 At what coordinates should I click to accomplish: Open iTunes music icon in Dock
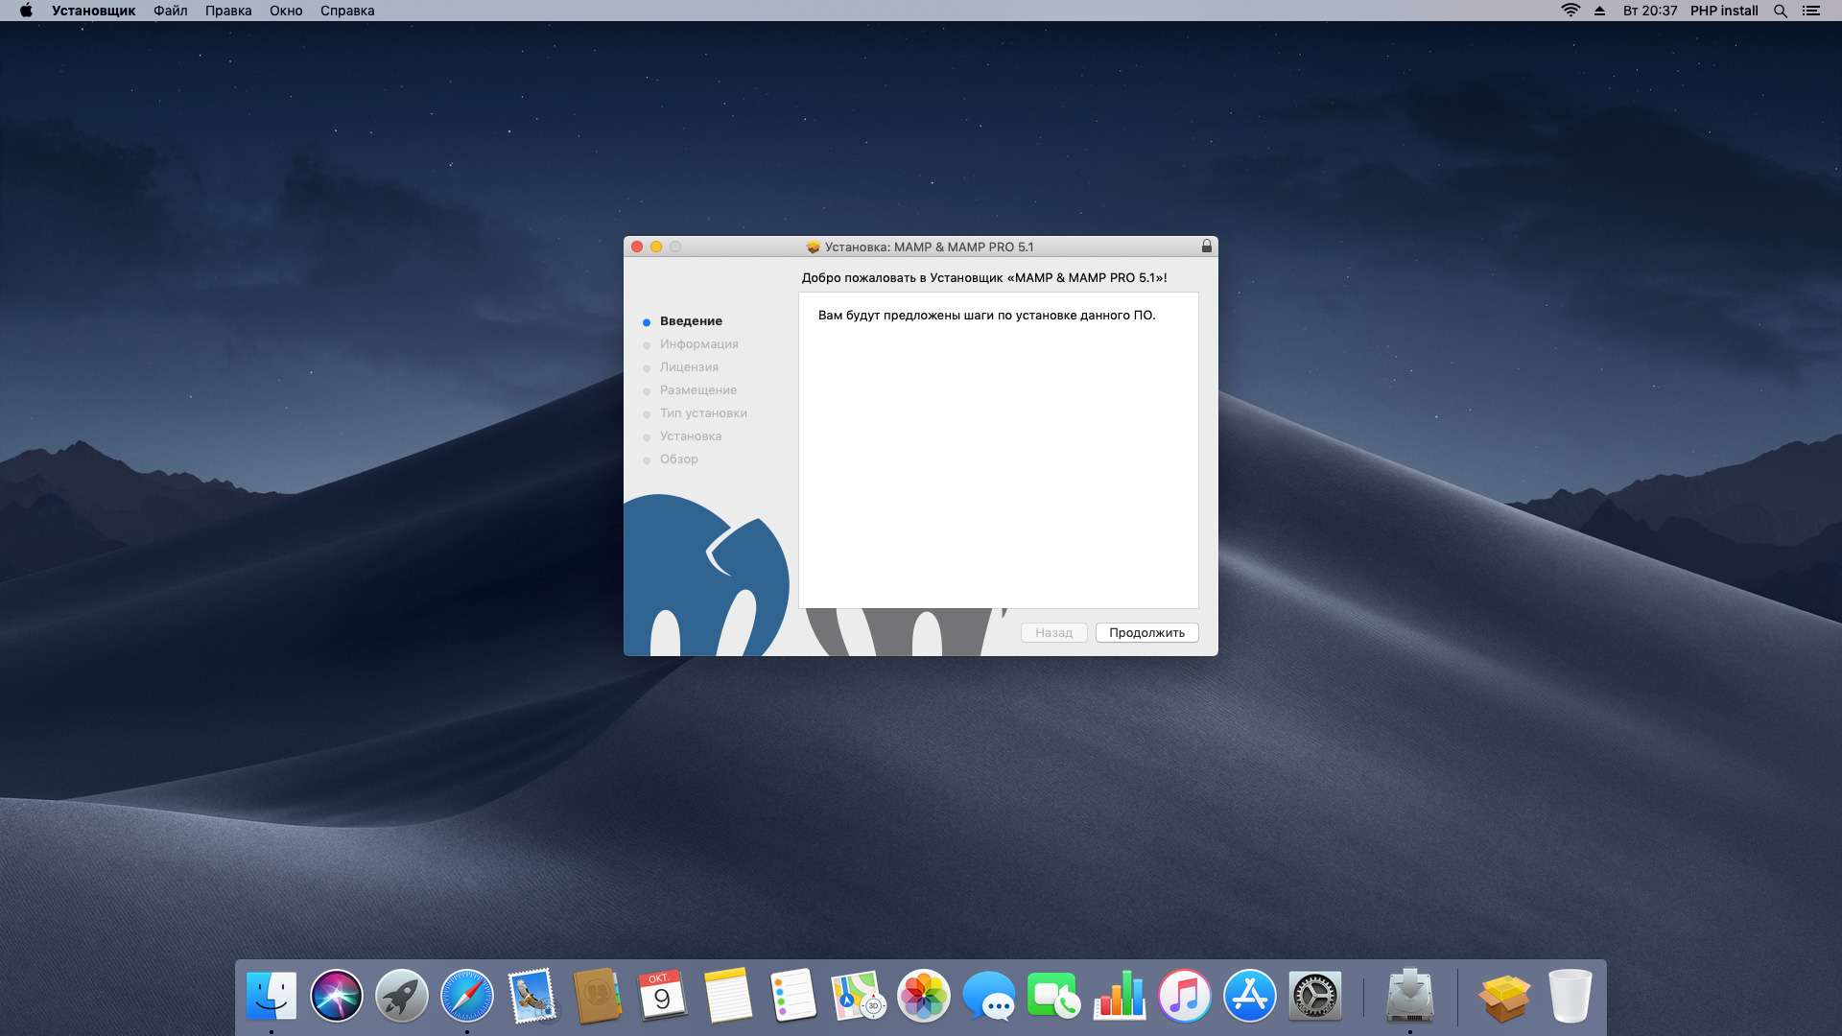(1185, 996)
